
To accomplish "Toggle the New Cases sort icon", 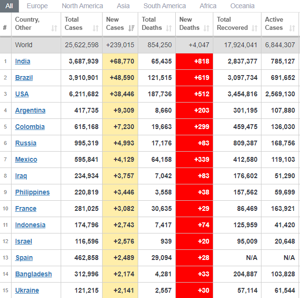I will [131, 28].
